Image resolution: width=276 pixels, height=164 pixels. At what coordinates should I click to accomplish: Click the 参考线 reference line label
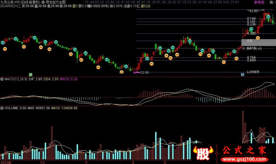coord(258,2)
